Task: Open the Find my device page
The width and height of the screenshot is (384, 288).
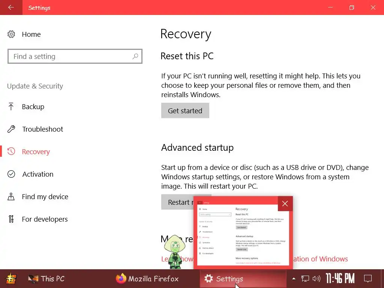Action: click(x=45, y=196)
